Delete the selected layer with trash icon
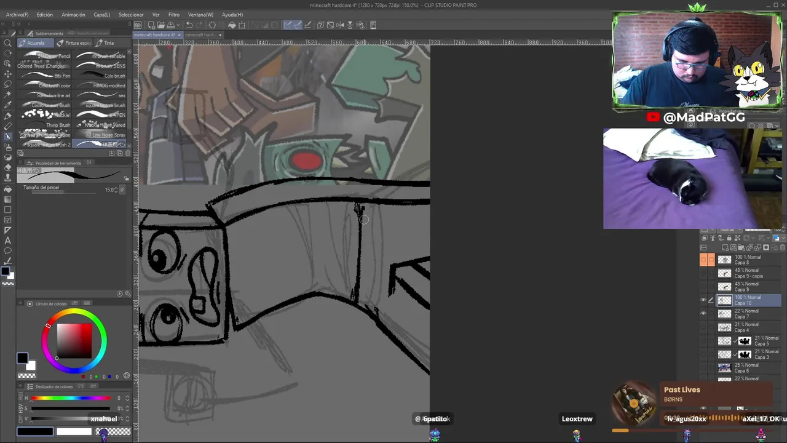This screenshot has width=787, height=443. (783, 247)
